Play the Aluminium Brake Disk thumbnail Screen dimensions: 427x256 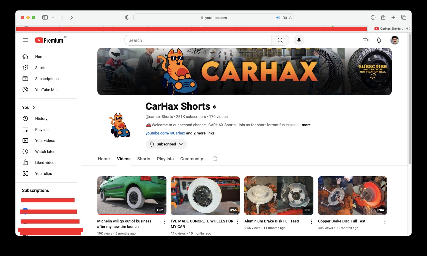[x=279, y=196]
